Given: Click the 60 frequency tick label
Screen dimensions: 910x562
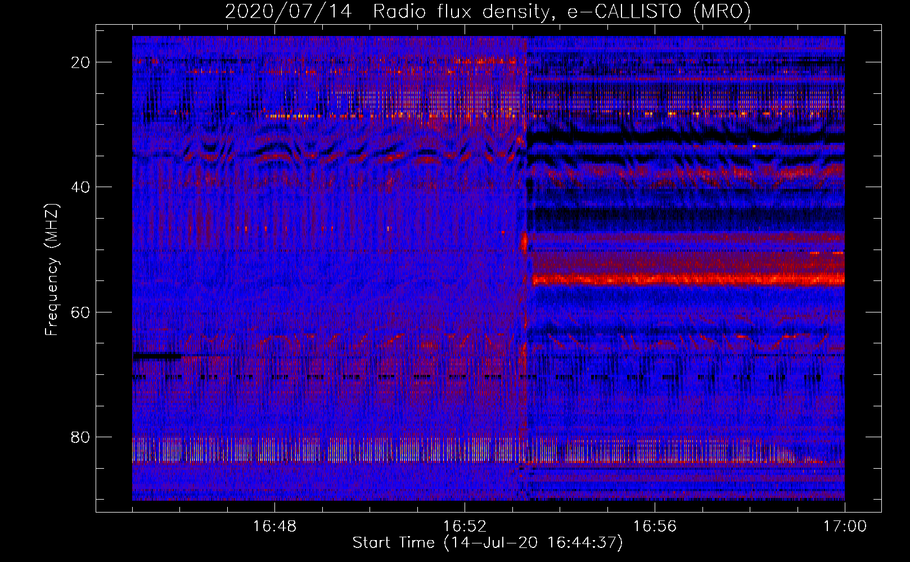Looking at the screenshot, I should [x=80, y=312].
